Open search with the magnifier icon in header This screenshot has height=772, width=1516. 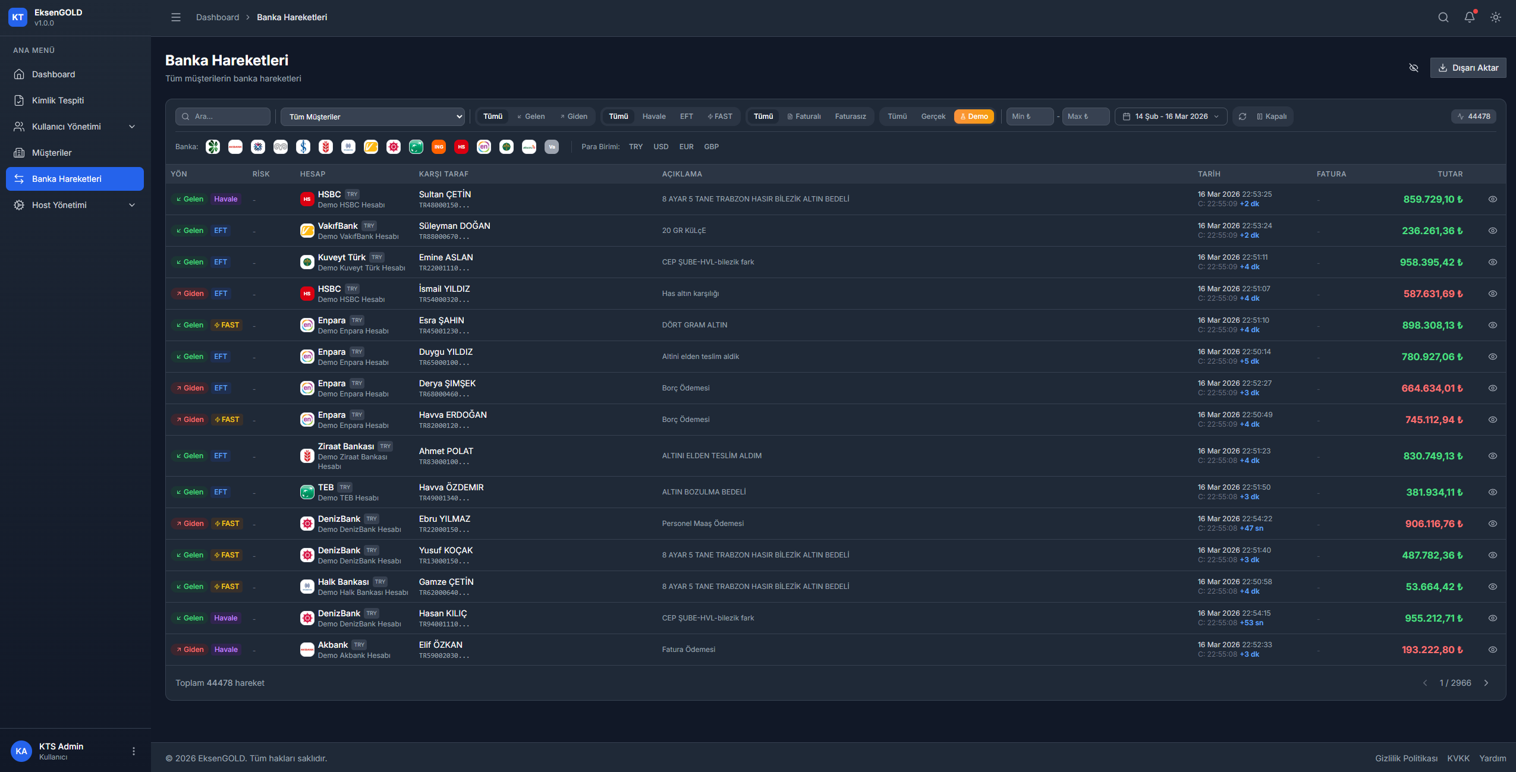(1443, 17)
